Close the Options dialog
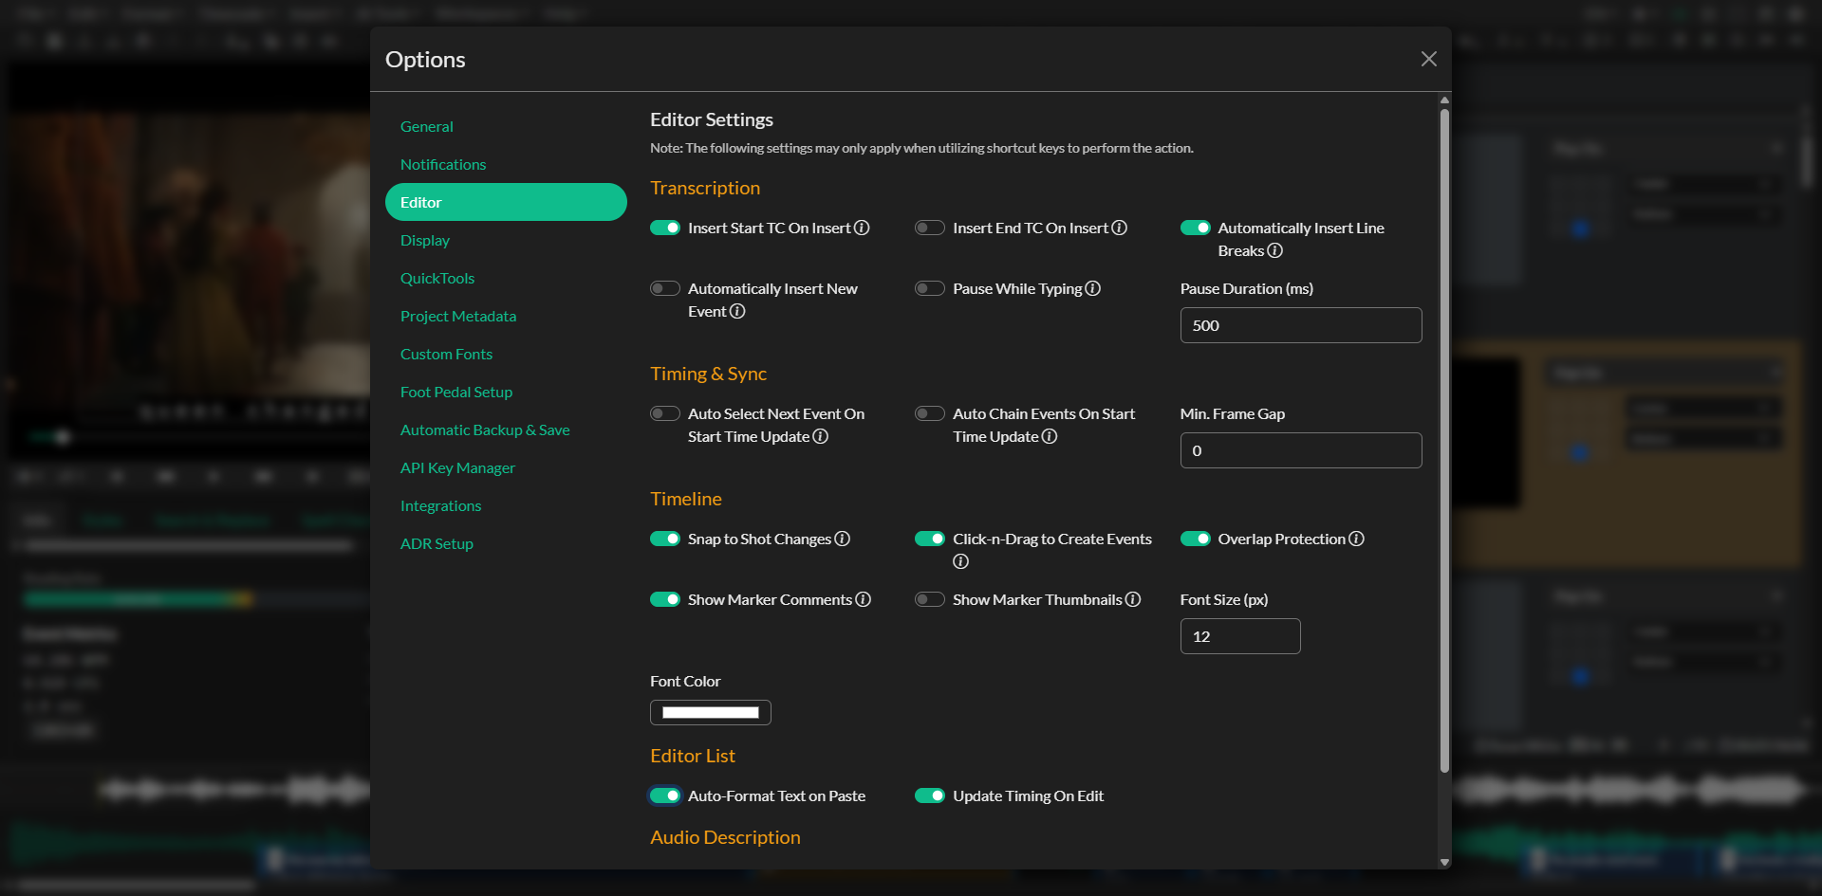This screenshot has width=1822, height=896. click(1428, 59)
